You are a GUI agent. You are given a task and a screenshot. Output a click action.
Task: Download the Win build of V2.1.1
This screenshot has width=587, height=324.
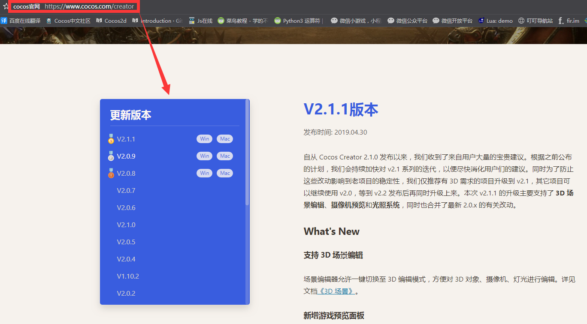(205, 139)
